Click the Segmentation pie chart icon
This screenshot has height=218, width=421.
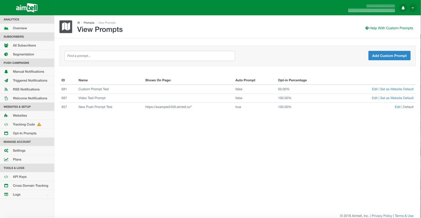(x=6, y=54)
